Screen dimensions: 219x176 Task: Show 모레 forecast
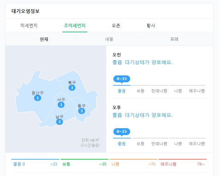174,39
